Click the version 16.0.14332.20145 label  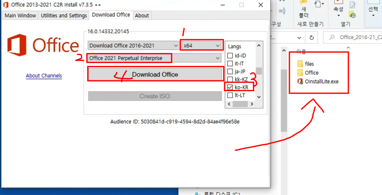pos(108,31)
